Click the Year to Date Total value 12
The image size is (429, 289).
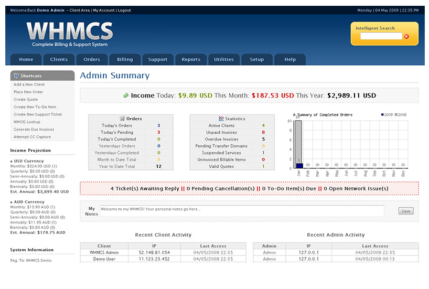click(159, 166)
